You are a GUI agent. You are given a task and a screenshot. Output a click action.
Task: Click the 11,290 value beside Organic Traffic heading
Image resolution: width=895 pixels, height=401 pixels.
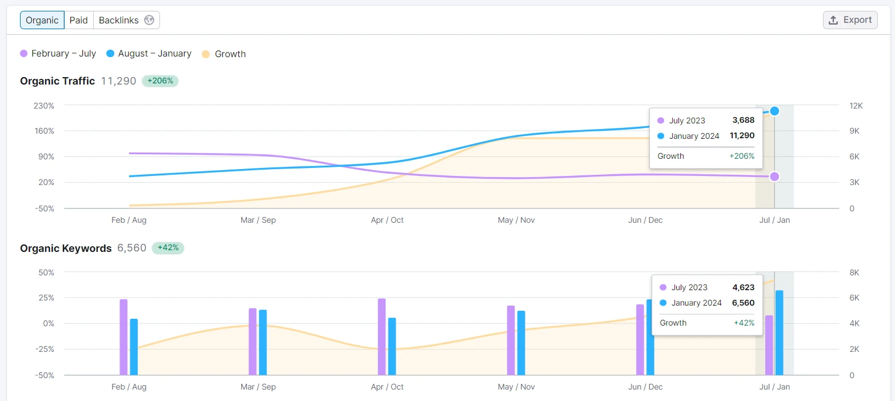pyautogui.click(x=119, y=81)
